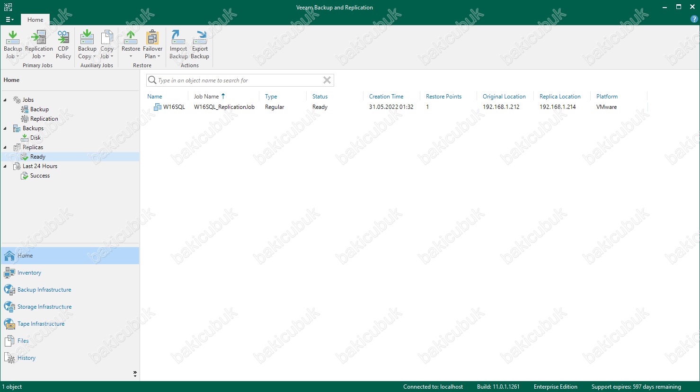Sort by Restore Points column header

[x=443, y=97]
